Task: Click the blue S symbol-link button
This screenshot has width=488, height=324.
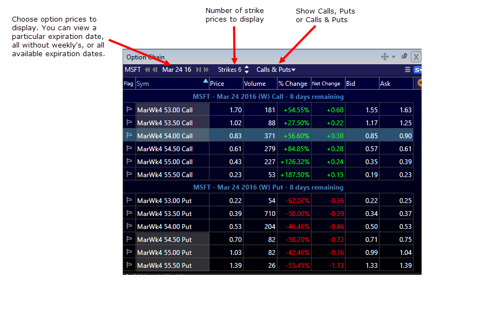Action: [417, 70]
